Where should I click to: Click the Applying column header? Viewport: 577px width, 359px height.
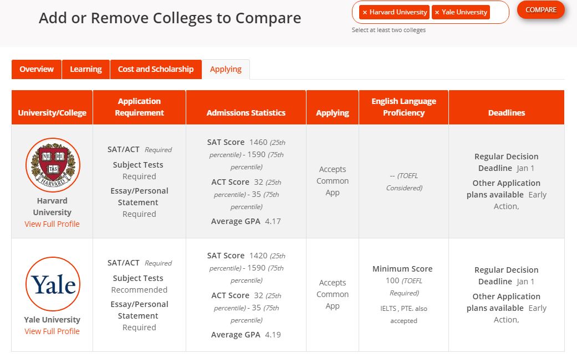pos(333,113)
